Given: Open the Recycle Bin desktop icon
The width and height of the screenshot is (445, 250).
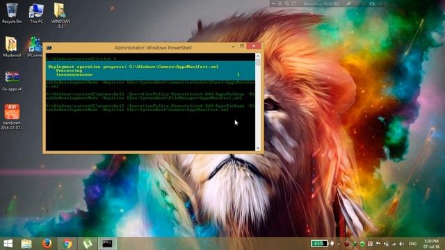Looking at the screenshot, I should pos(12,13).
